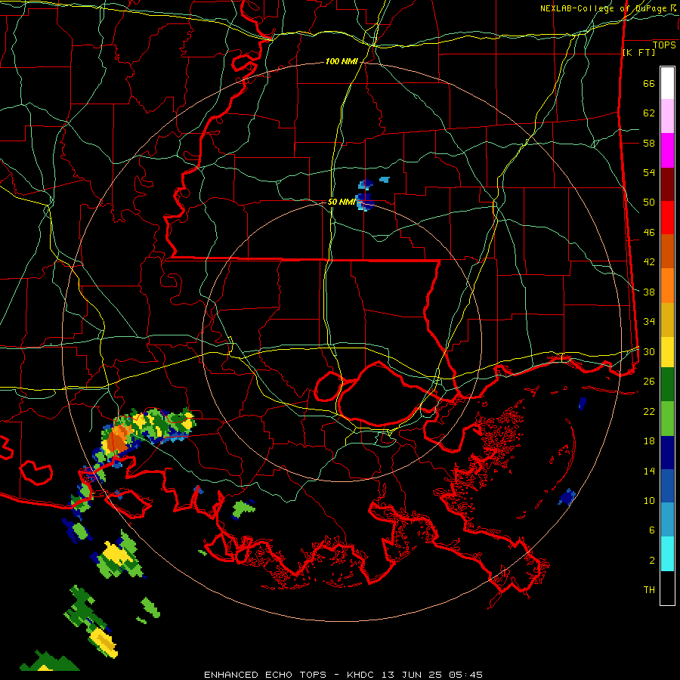680x680 pixels.
Task: Click the 30 legend value
Action: [x=649, y=351]
